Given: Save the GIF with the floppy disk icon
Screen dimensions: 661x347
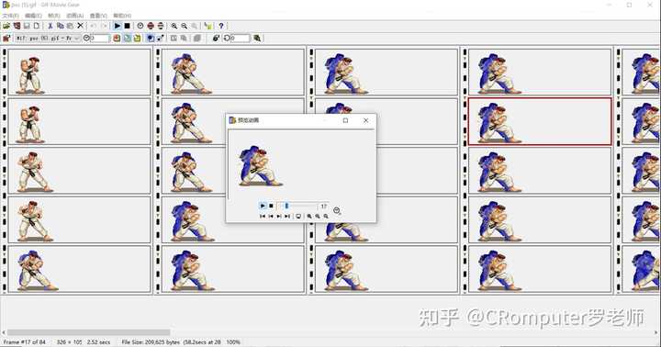Looking at the screenshot, I should coord(27,26).
